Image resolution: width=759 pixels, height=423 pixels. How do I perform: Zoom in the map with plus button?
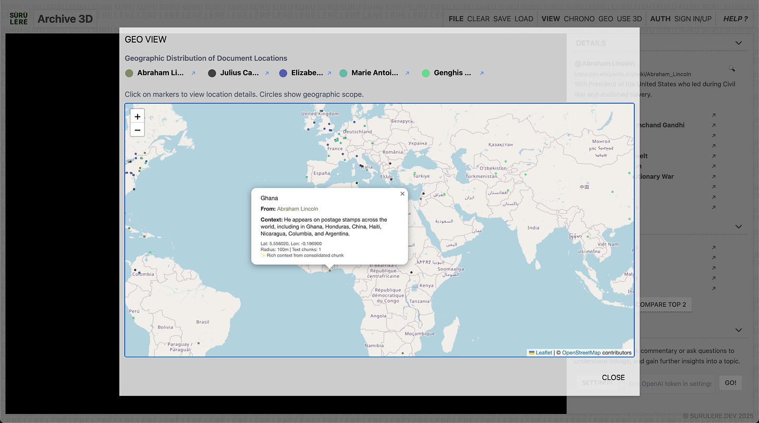pos(137,117)
